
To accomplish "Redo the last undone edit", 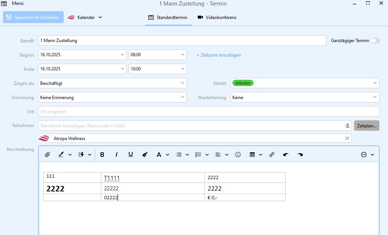I will click(x=300, y=155).
